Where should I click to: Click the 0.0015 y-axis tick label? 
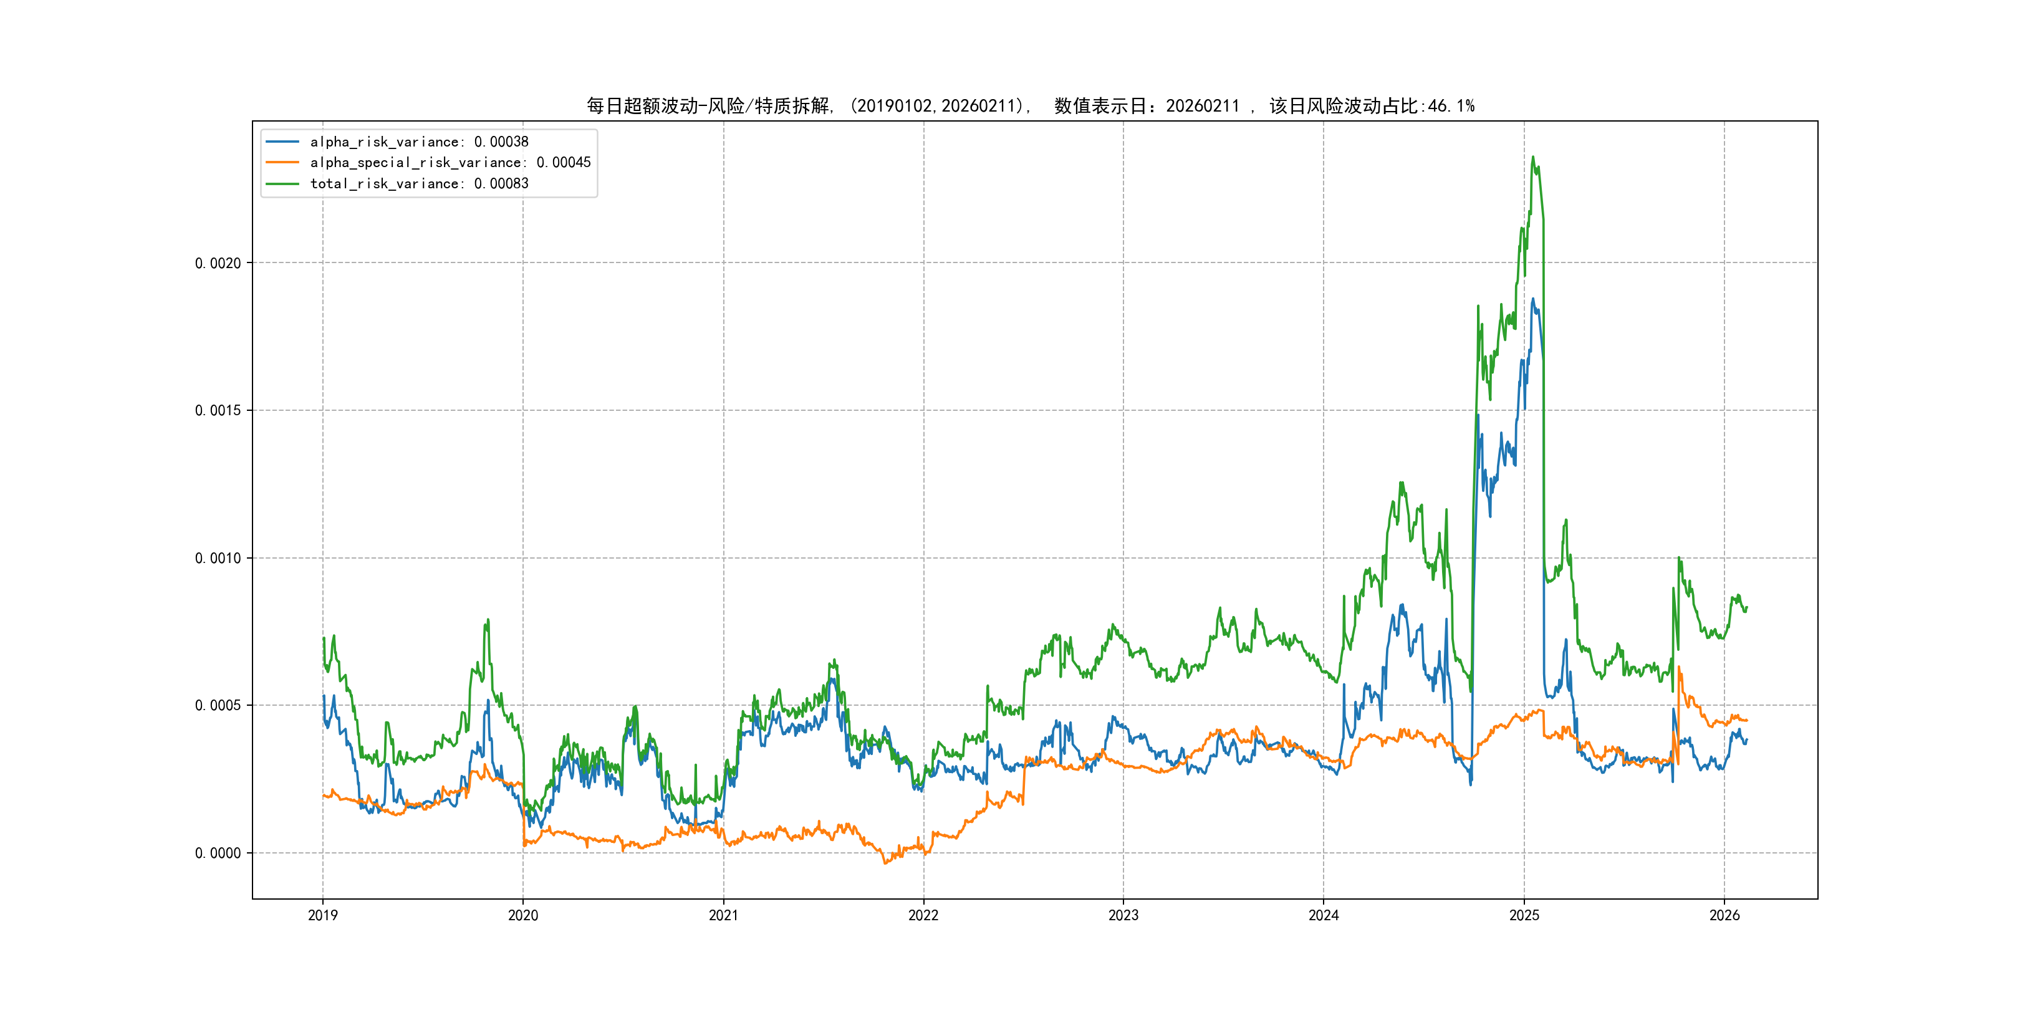[x=217, y=411]
